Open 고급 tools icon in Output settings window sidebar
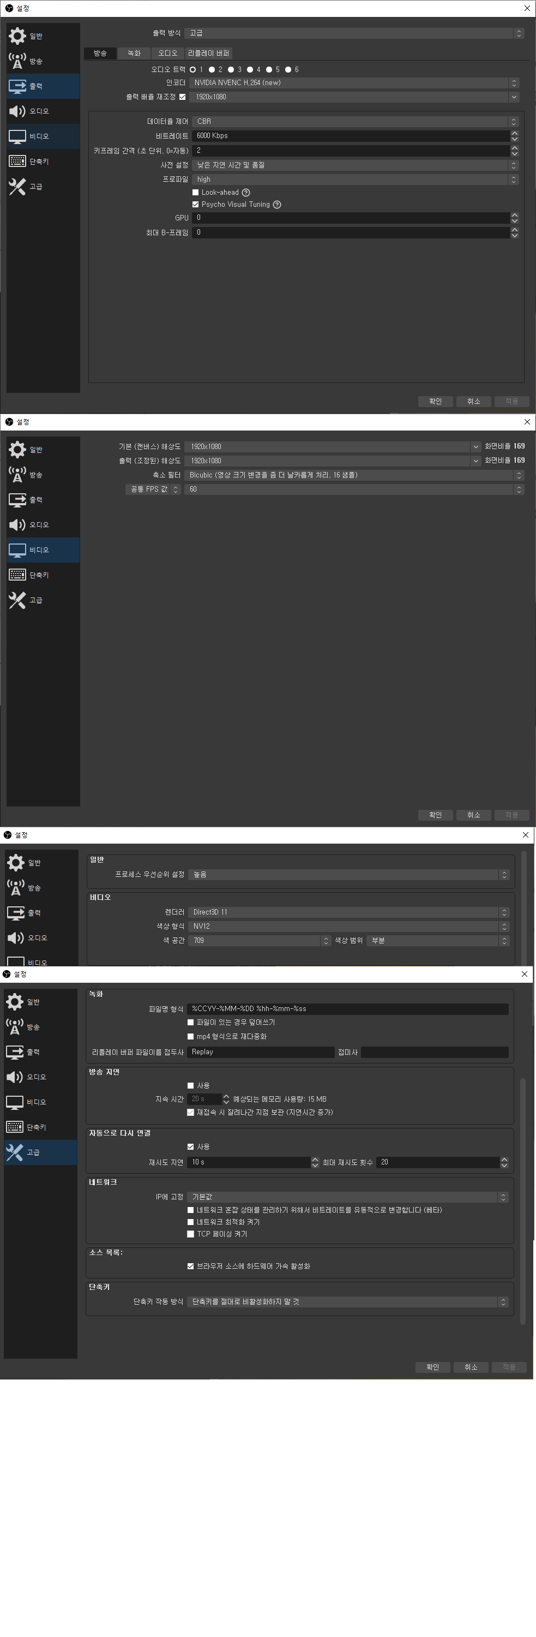 (x=17, y=186)
